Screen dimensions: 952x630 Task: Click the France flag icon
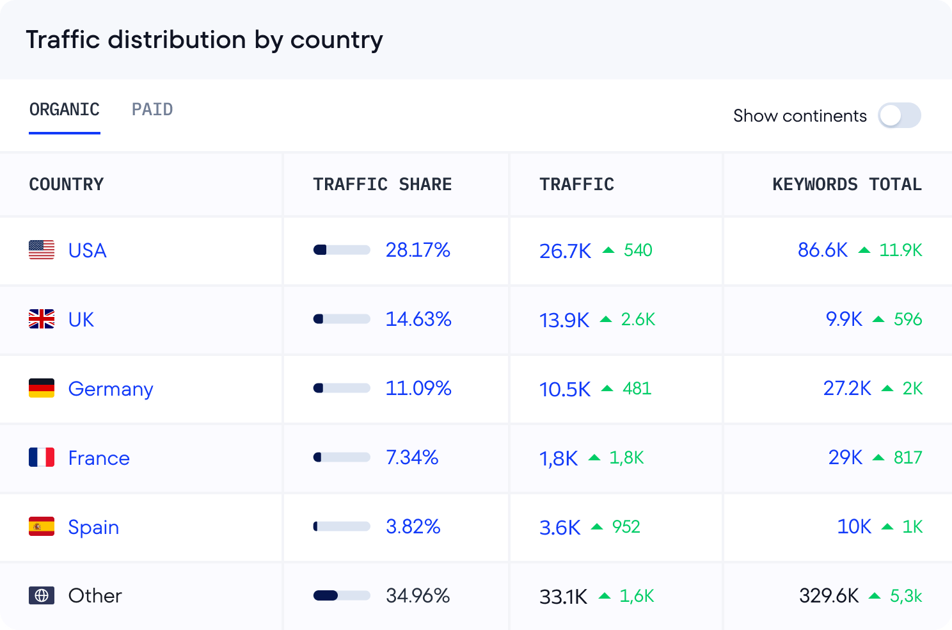pos(42,457)
